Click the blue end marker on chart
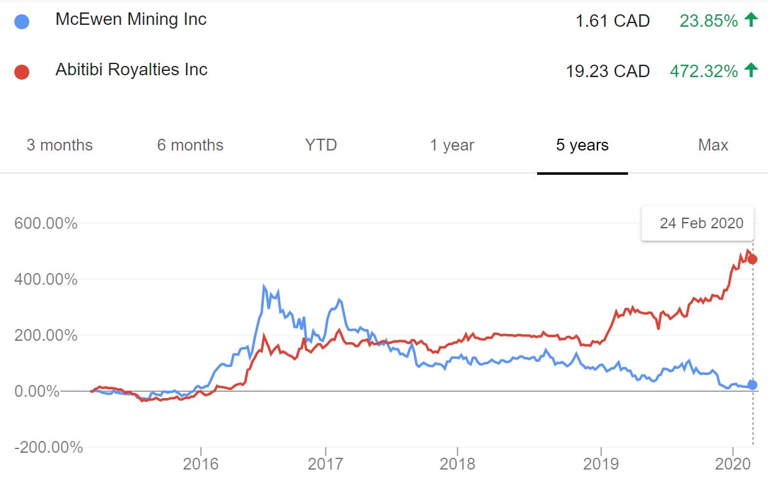This screenshot has height=482, width=768. click(752, 385)
